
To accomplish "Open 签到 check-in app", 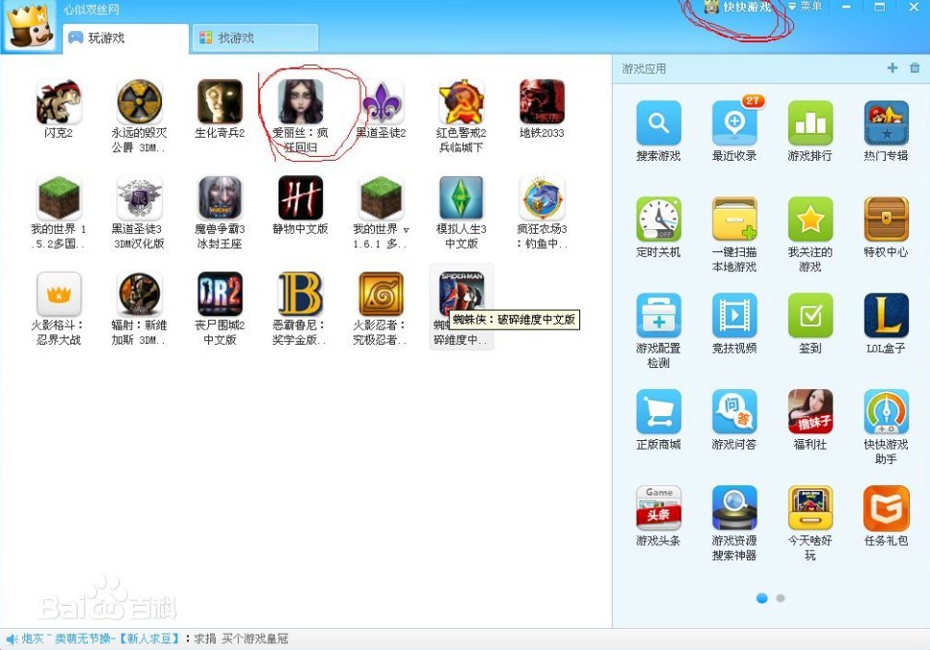I will click(810, 315).
